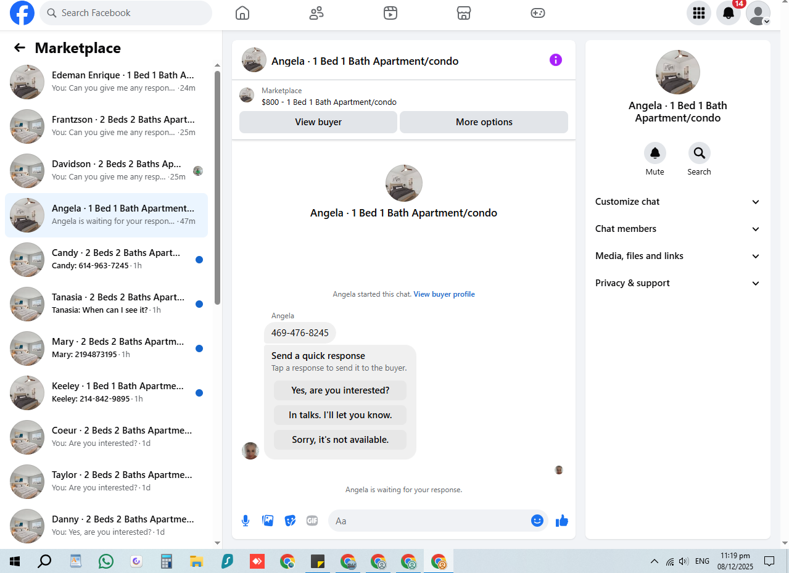Viewport: 789px width, 573px height.
Task: Open the View buyer profile link
Action: (x=444, y=294)
